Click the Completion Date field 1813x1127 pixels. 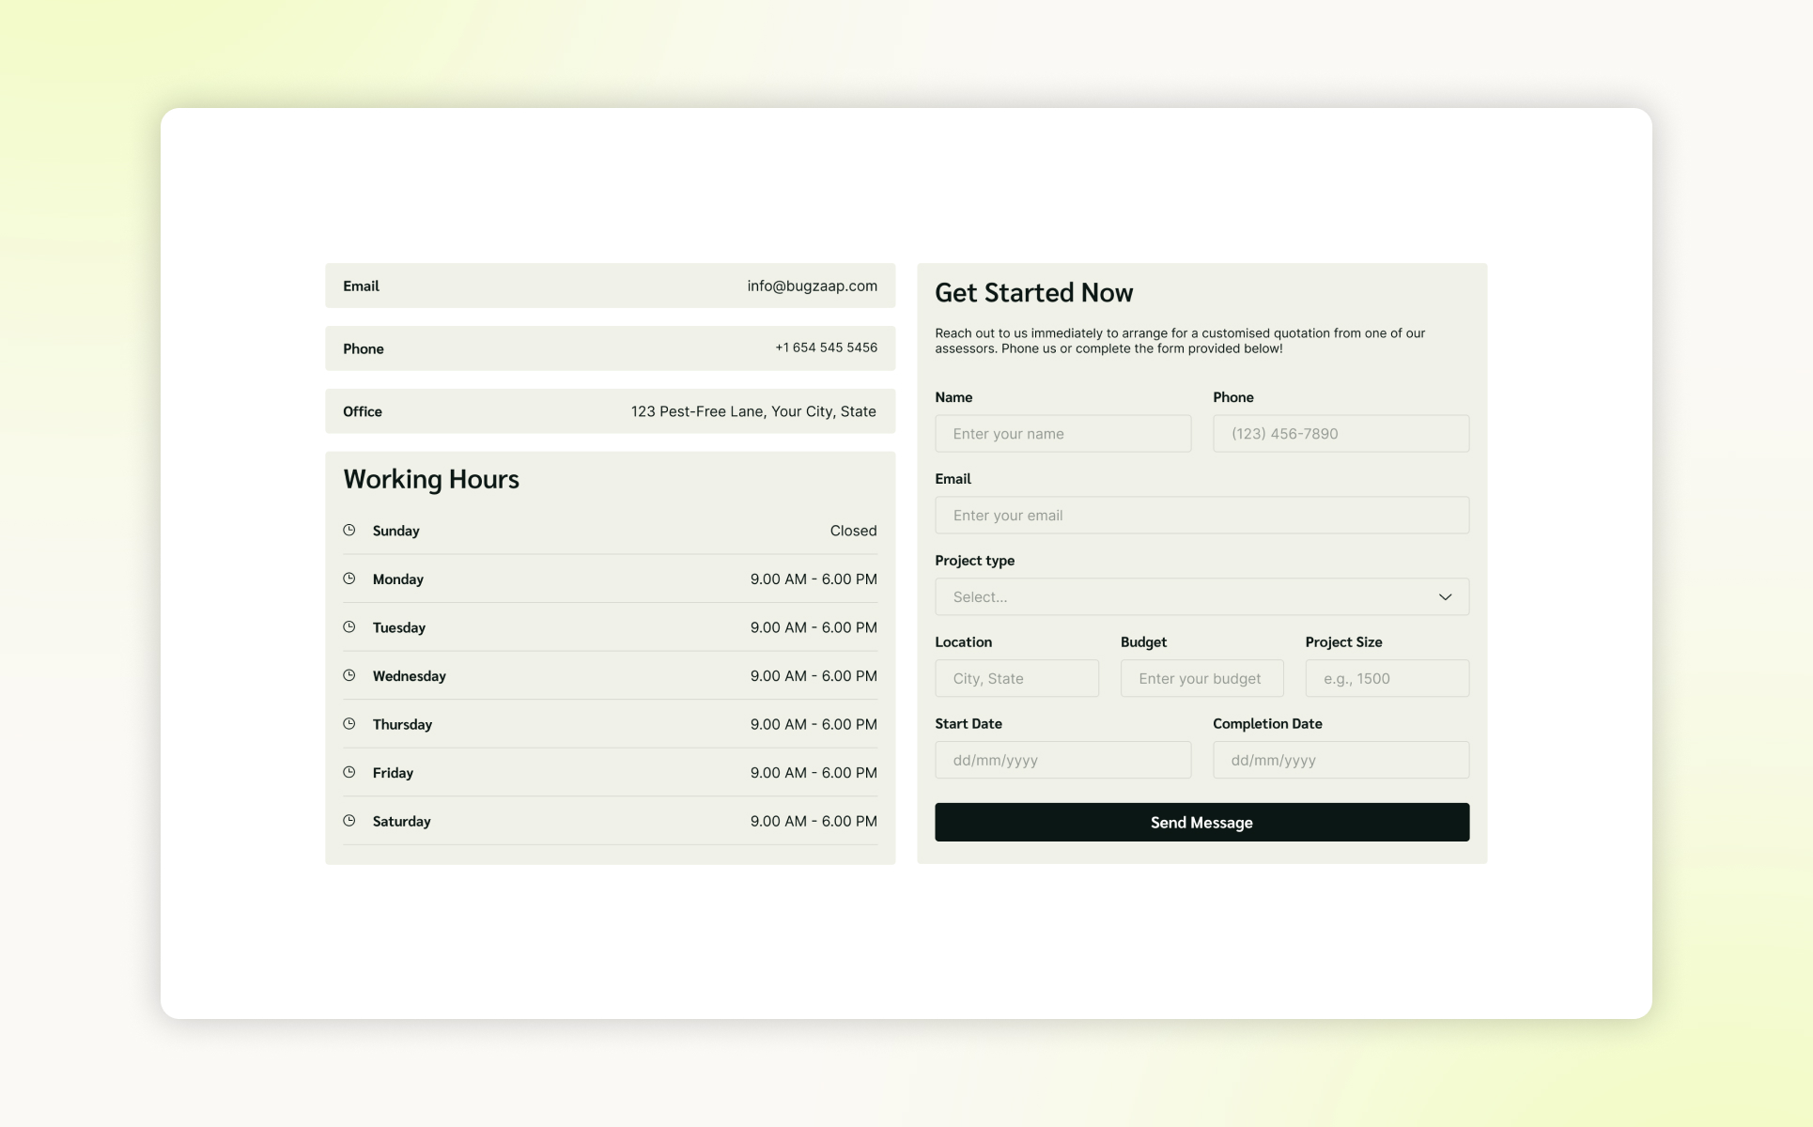1340,761
